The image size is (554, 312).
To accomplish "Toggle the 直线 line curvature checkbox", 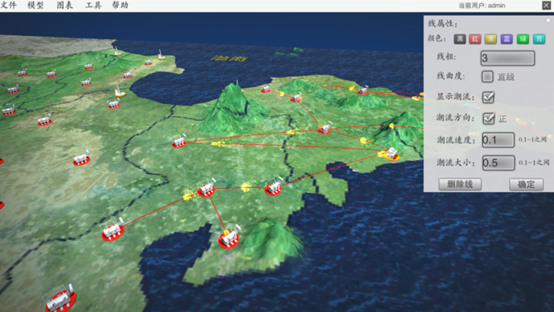I will coord(487,76).
